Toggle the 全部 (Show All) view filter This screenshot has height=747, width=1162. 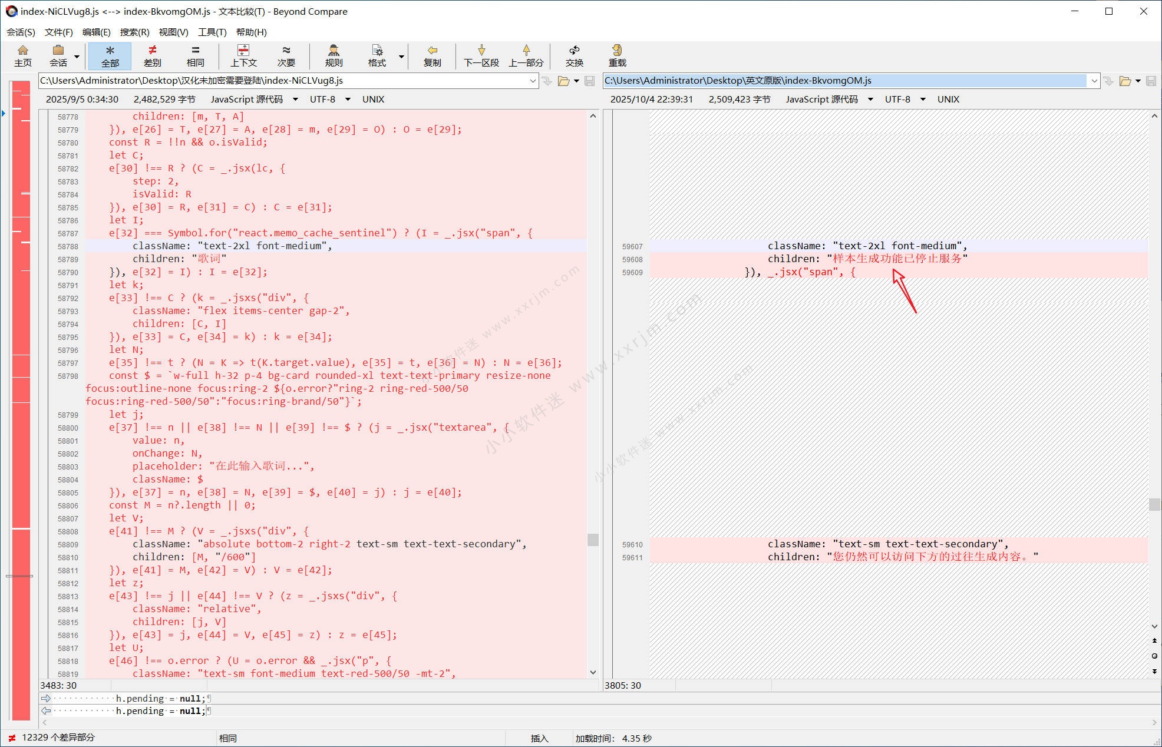pyautogui.click(x=110, y=55)
